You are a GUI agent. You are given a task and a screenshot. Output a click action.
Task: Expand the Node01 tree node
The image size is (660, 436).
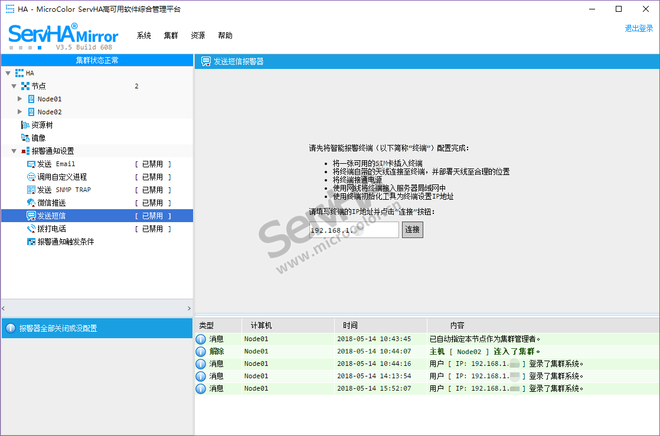click(19, 99)
